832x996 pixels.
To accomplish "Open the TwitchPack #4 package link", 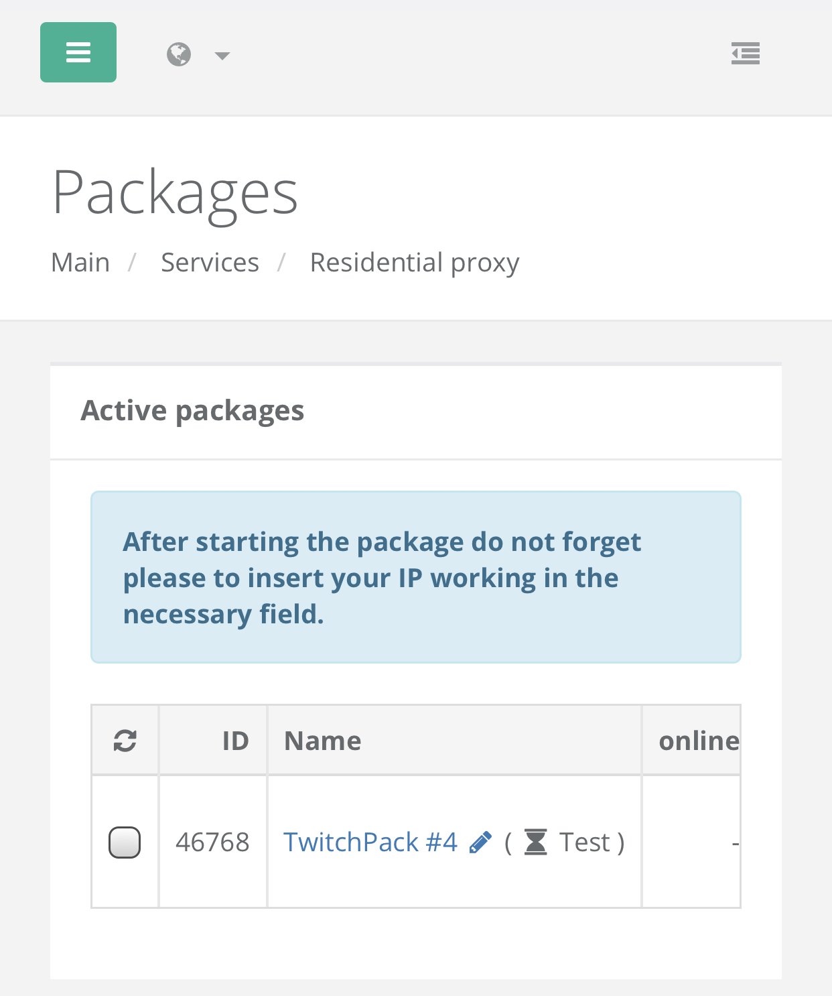I will pyautogui.click(x=370, y=843).
